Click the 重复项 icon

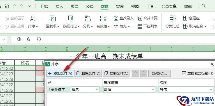click(x=53, y=18)
